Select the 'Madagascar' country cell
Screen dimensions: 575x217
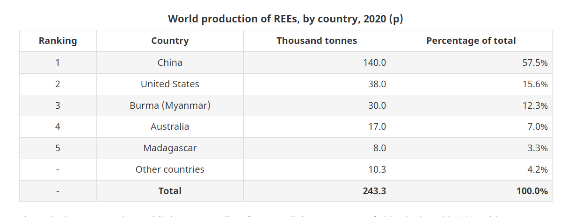(170, 148)
